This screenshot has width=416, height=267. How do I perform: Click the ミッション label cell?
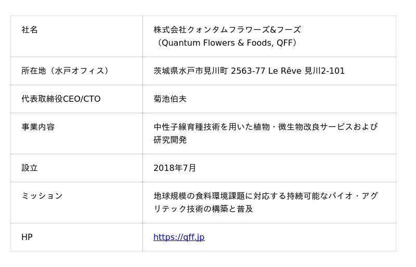[42, 196]
